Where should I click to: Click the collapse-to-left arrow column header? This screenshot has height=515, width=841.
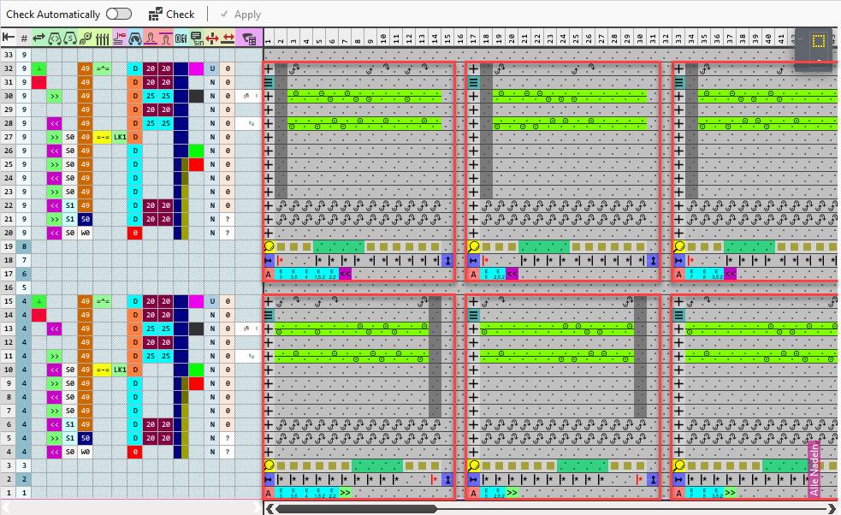9,38
